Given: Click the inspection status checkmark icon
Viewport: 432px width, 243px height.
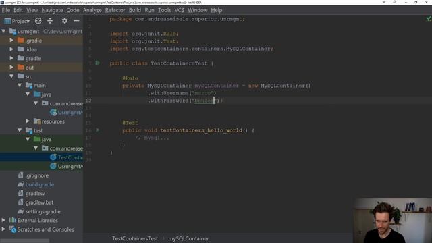Looking at the screenshot, I should tap(429, 19).
